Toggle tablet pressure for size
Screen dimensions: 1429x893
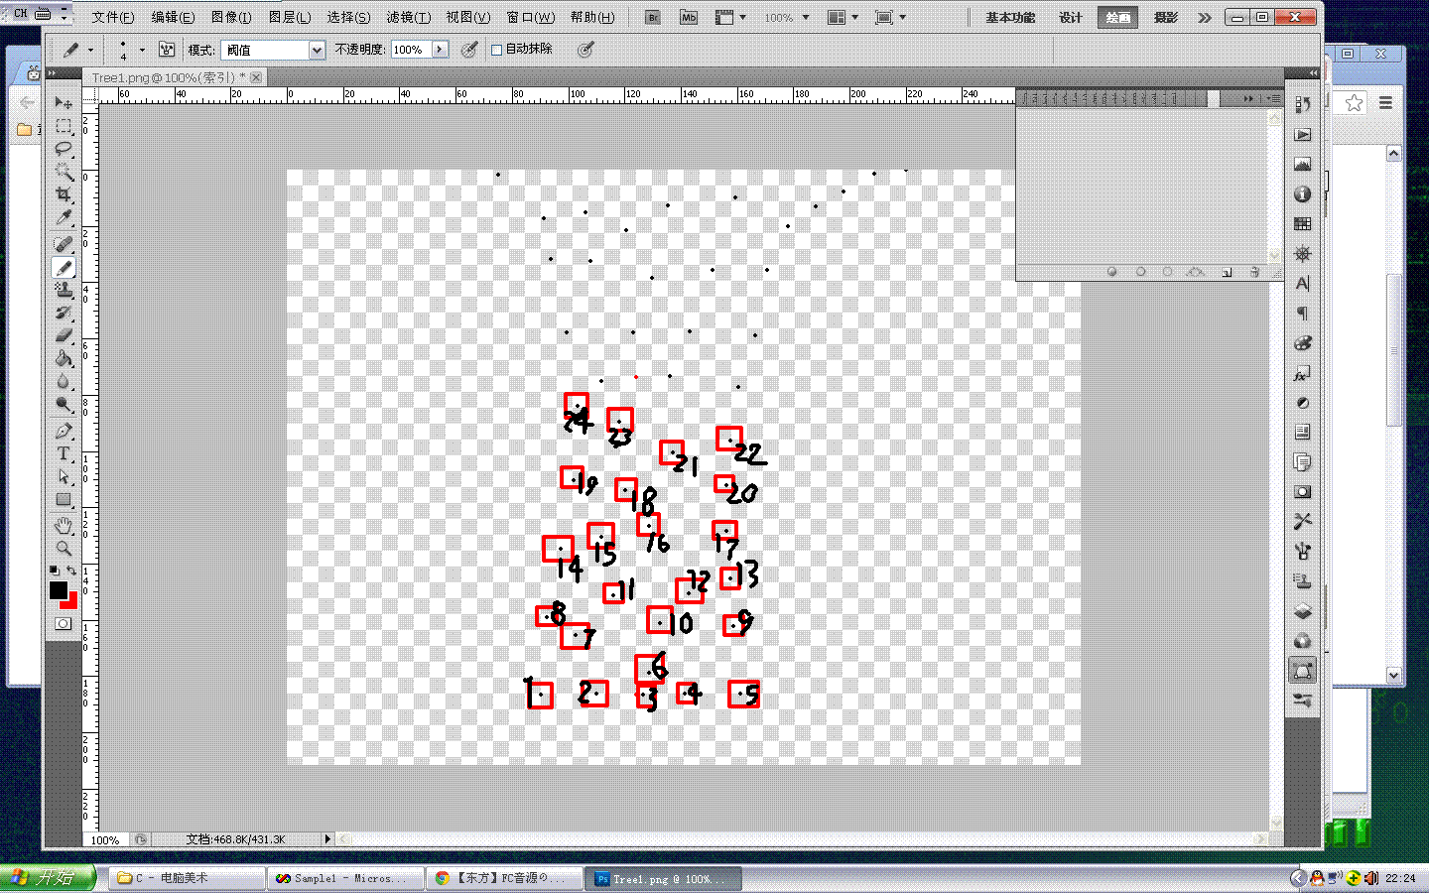585,50
